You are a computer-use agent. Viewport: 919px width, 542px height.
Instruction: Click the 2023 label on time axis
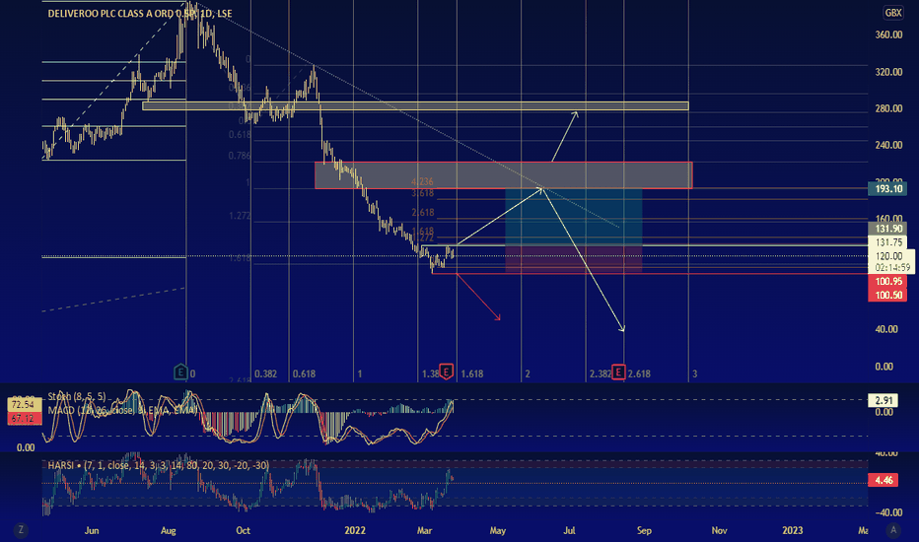793,530
